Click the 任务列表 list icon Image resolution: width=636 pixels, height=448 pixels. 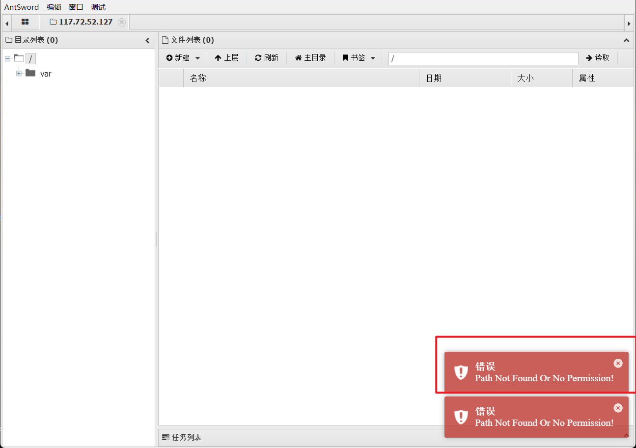tap(166, 437)
